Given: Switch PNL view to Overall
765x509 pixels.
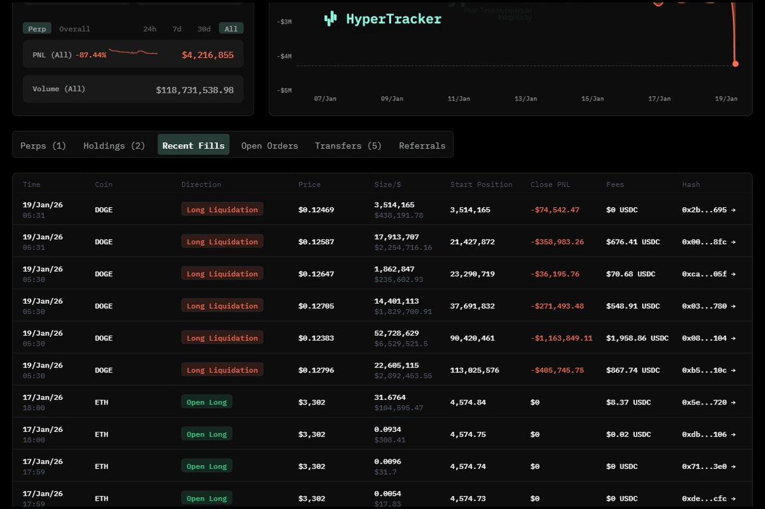Looking at the screenshot, I should tap(75, 29).
